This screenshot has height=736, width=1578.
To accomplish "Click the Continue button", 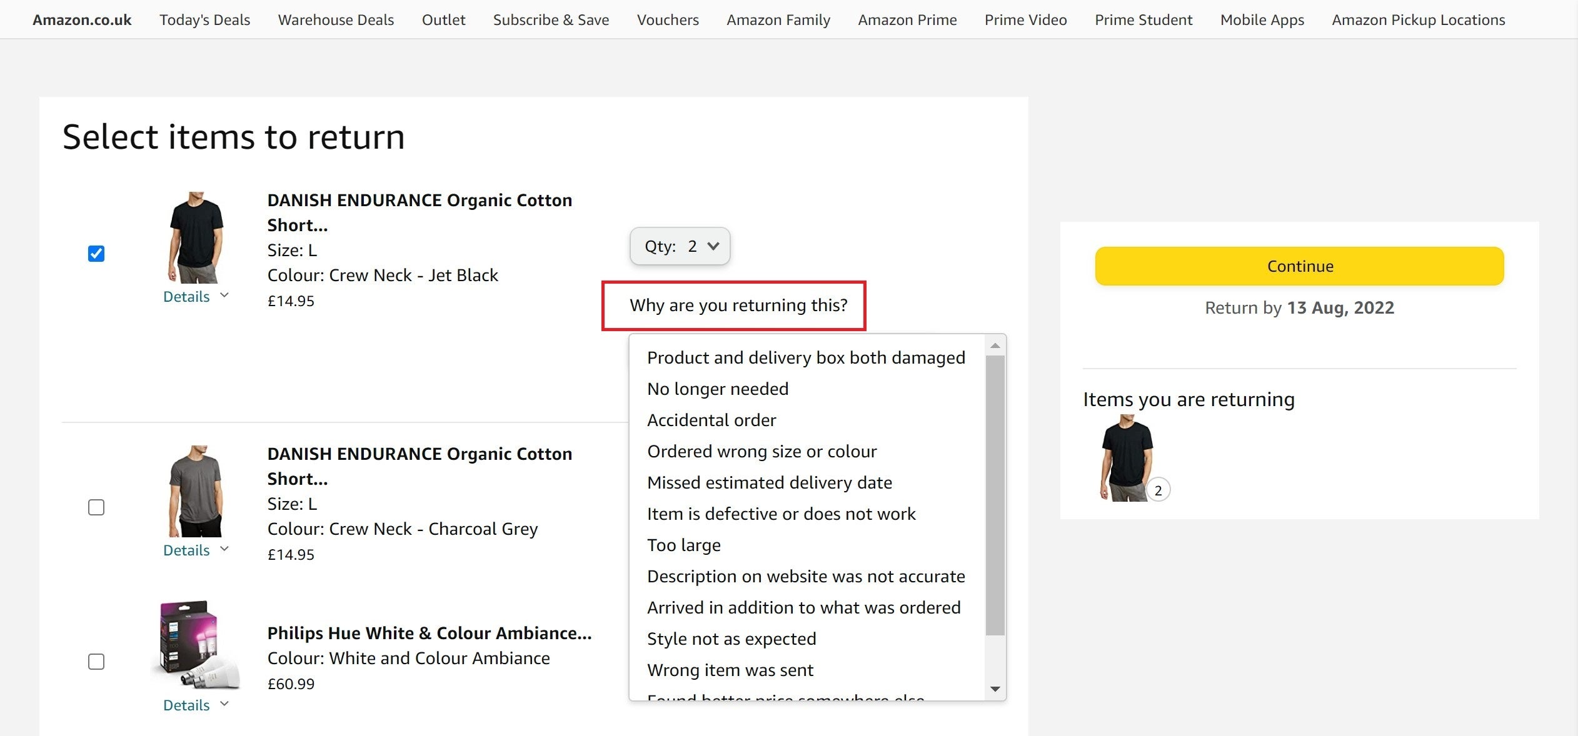I will tap(1299, 266).
